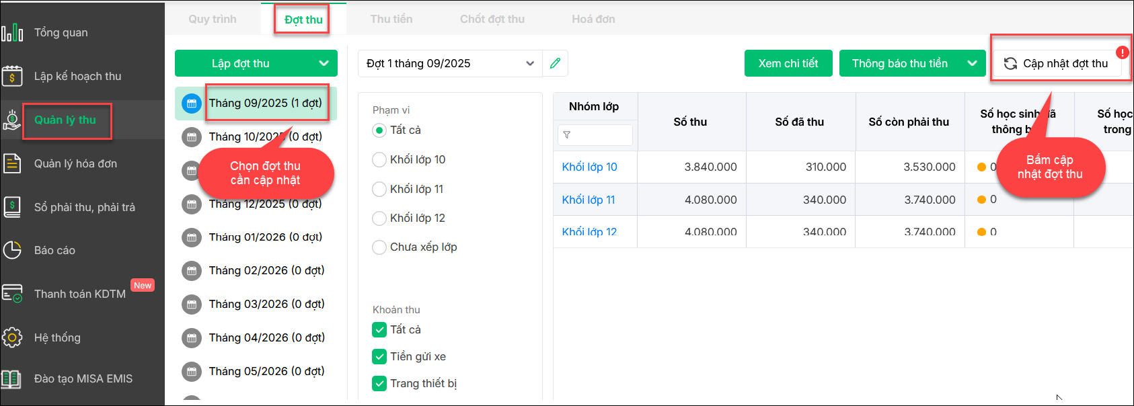Expand the Lập đợt thu dropdown arrow

[x=324, y=63]
